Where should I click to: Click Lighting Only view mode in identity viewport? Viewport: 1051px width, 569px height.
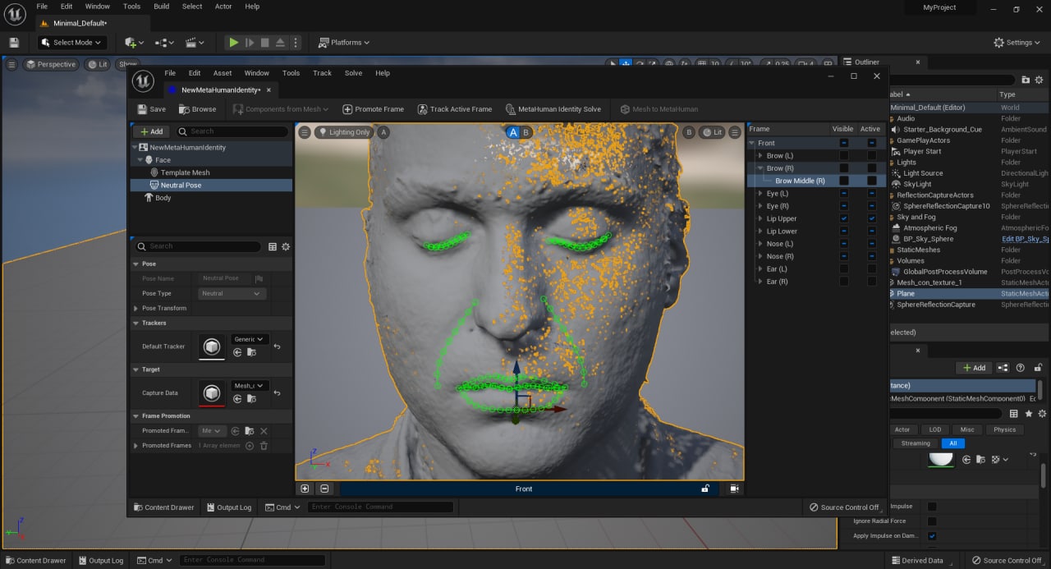tap(344, 132)
